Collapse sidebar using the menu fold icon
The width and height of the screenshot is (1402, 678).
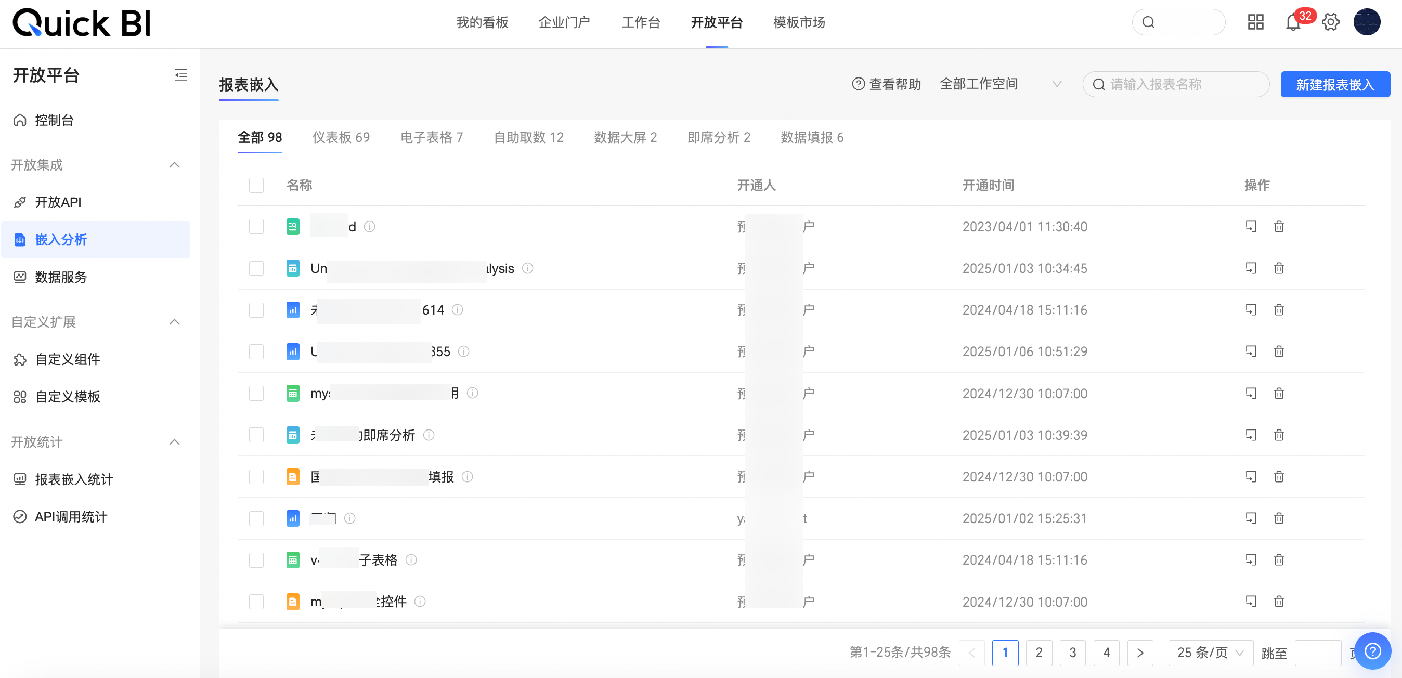pyautogui.click(x=180, y=75)
